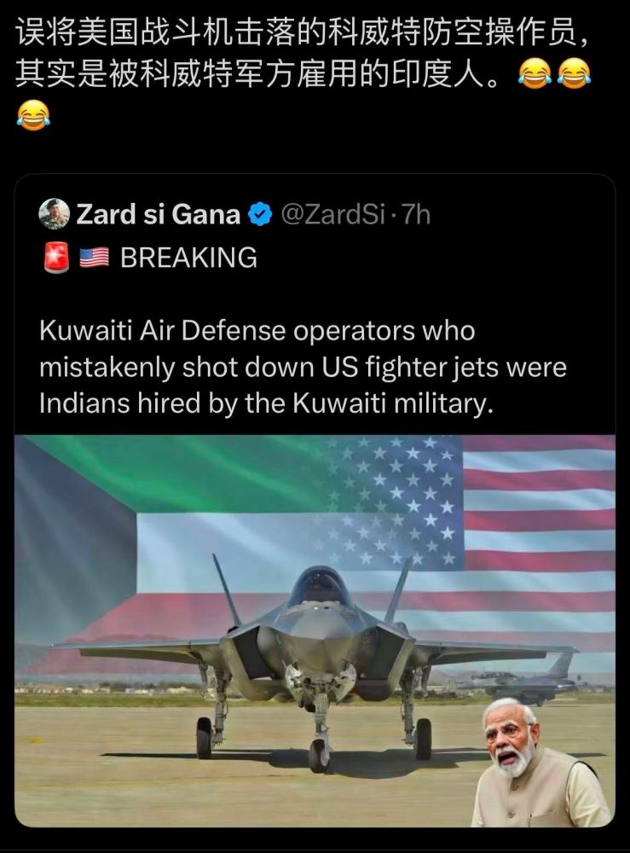Click the BREAKING headline text
The width and height of the screenshot is (630, 853).
point(188,258)
